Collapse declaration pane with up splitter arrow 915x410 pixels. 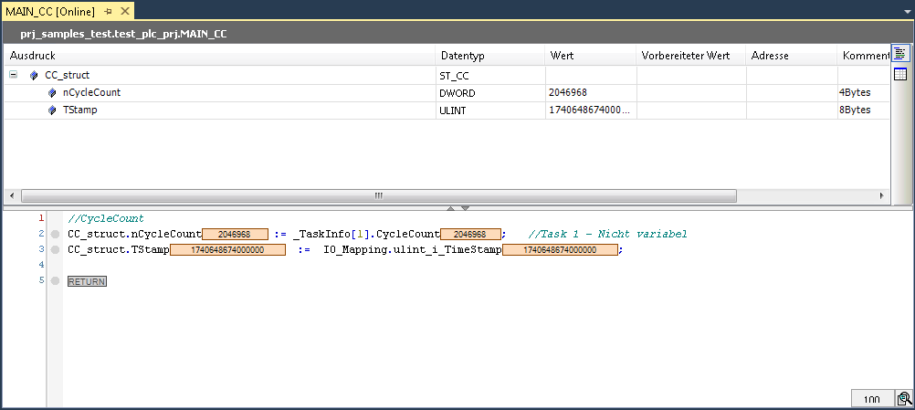click(x=450, y=207)
